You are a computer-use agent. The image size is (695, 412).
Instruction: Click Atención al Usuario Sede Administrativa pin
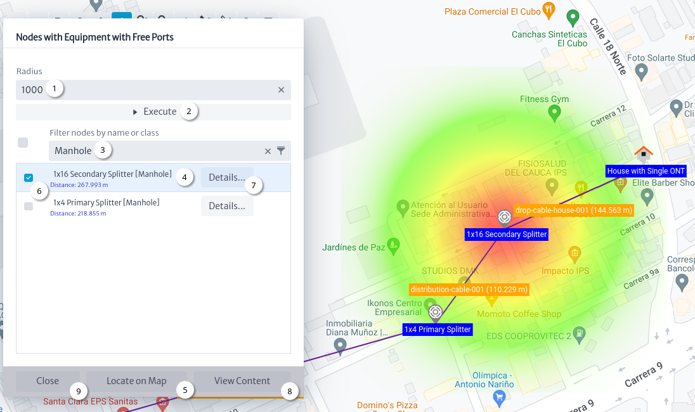[x=403, y=208]
